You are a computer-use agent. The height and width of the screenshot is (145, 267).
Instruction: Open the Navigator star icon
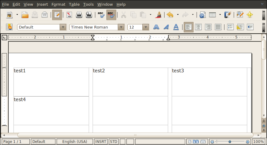pos(250,15)
